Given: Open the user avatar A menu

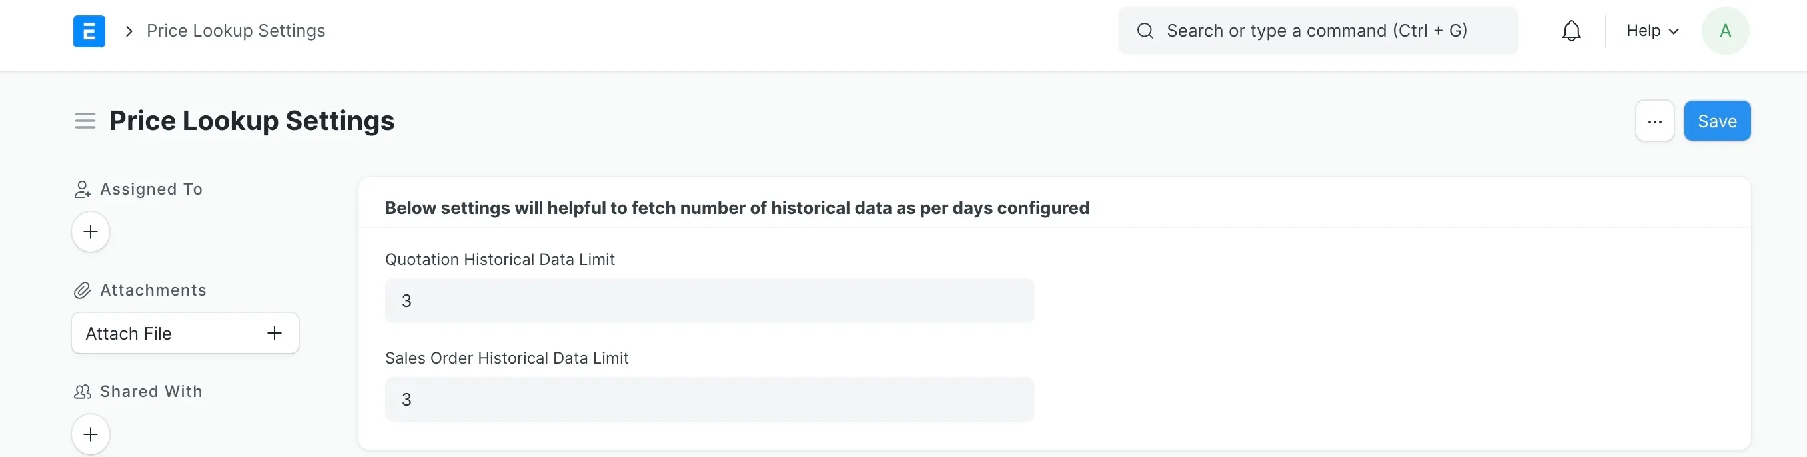Looking at the screenshot, I should pos(1725,31).
